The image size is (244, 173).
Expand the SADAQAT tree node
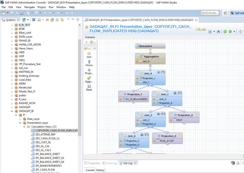[x=12, y=107]
